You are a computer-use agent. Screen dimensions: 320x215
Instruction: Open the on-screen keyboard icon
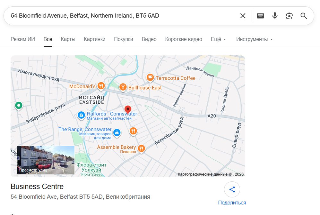(260, 16)
